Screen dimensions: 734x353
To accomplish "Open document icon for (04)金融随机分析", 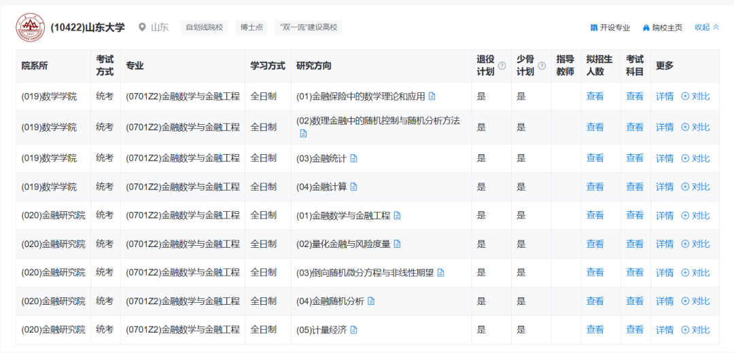I will tap(371, 301).
